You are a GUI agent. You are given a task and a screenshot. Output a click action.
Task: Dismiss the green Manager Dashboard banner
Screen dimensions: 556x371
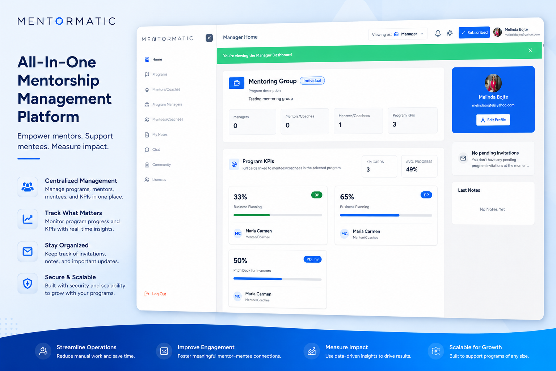[530, 50]
